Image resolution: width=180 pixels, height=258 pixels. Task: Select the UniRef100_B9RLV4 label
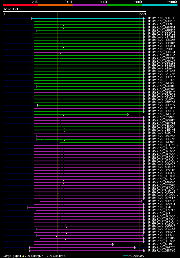point(161,52)
